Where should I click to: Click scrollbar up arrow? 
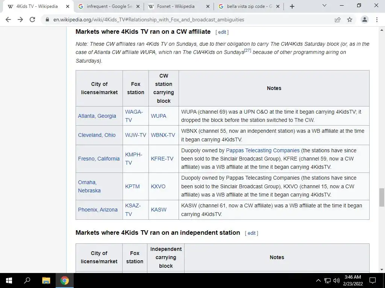(382, 30)
